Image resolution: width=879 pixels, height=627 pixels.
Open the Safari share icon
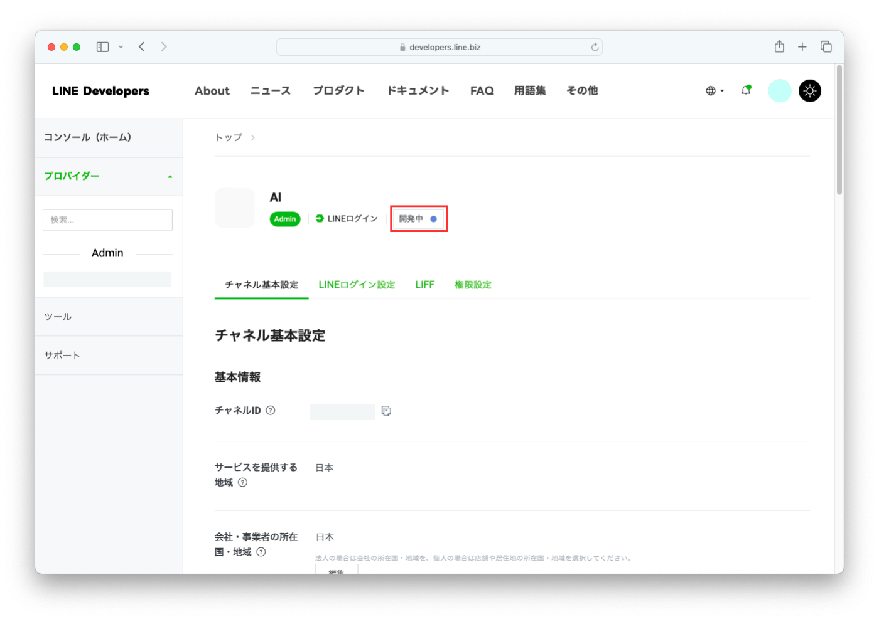pyautogui.click(x=779, y=46)
